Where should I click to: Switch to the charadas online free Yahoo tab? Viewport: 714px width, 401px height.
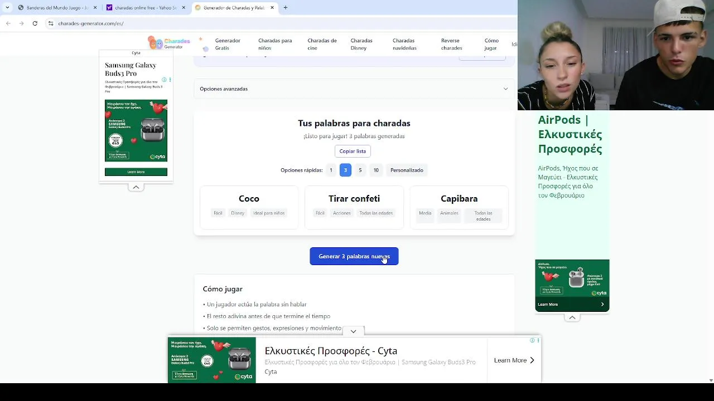(146, 8)
